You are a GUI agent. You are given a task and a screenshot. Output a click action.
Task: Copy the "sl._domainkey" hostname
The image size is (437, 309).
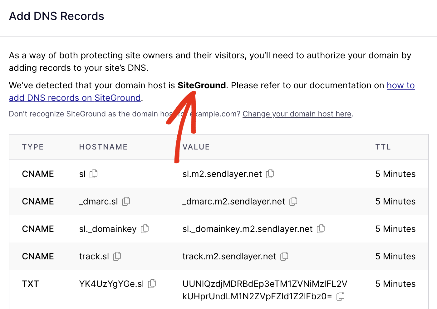click(145, 229)
